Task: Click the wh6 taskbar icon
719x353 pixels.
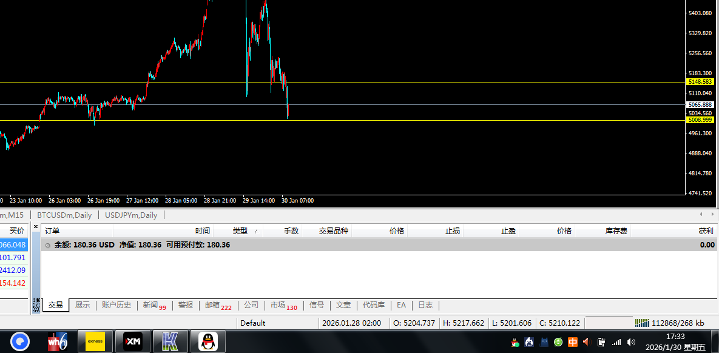Action: (58, 342)
